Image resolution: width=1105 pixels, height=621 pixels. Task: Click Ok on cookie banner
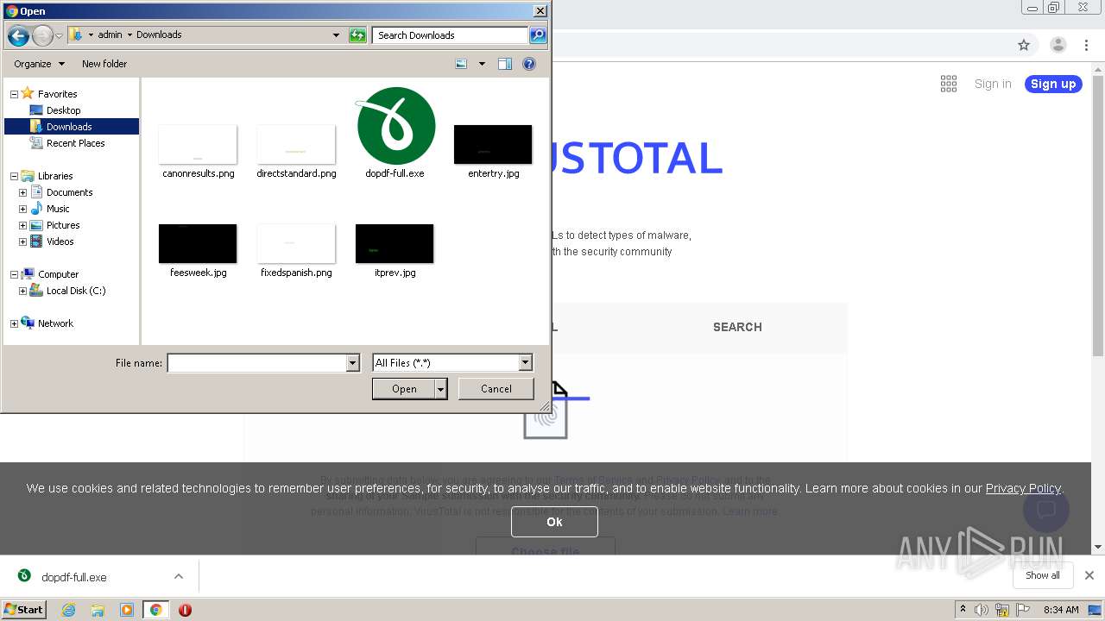(554, 522)
